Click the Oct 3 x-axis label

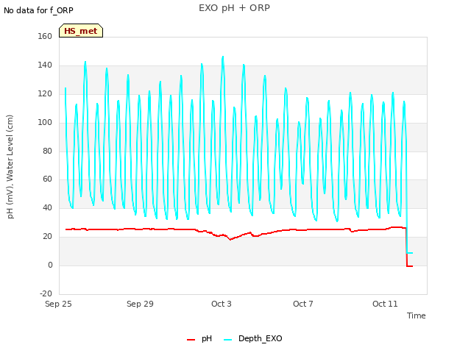click(222, 304)
